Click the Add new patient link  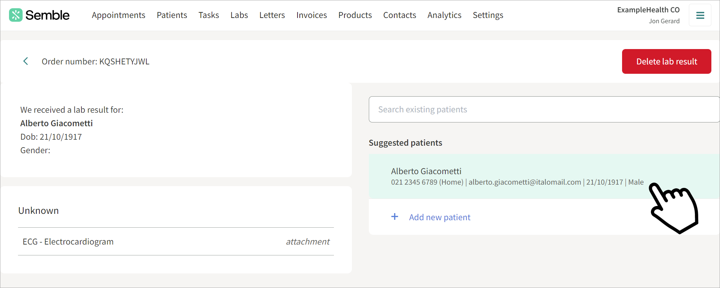pos(439,217)
